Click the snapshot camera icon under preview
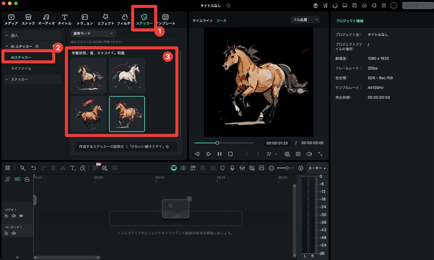Screen dimensions: 434x260 click(298, 154)
